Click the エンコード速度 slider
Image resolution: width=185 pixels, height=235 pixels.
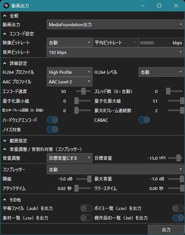tap(83, 91)
